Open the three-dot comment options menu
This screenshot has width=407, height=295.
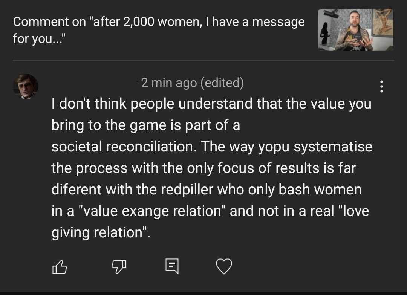click(x=381, y=87)
